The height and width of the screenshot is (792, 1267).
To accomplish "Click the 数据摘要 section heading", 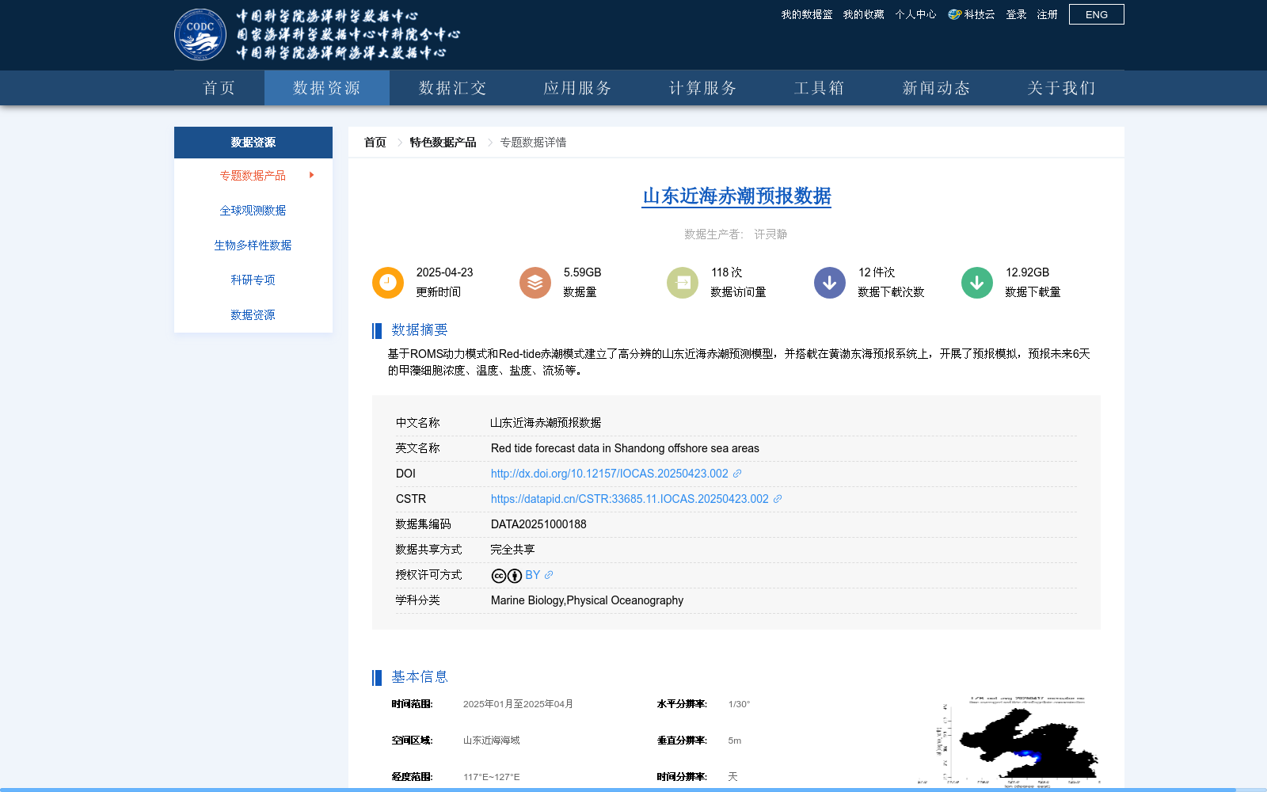I will [x=420, y=330].
